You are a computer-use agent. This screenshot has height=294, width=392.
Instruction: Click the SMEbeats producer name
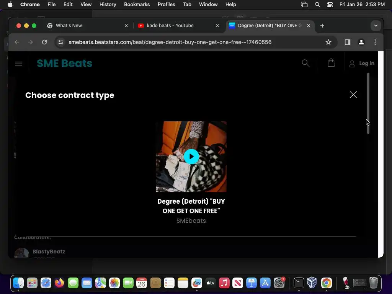click(191, 221)
